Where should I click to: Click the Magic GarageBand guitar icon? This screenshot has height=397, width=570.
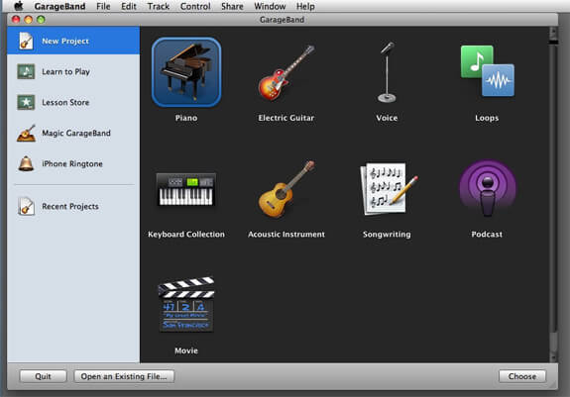26,133
